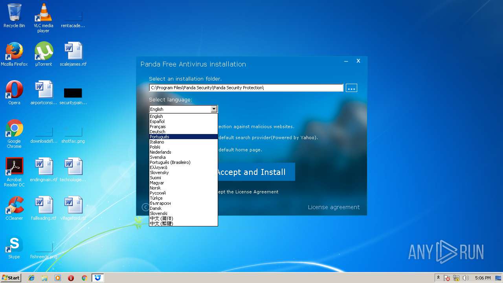Click the installation folder path field

[246, 88]
